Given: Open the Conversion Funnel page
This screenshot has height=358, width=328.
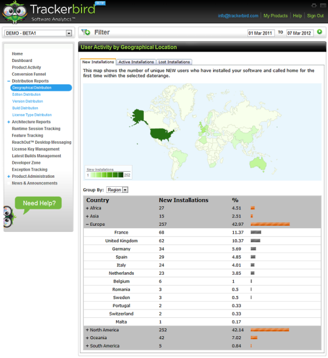Looking at the screenshot, I should (x=29, y=74).
